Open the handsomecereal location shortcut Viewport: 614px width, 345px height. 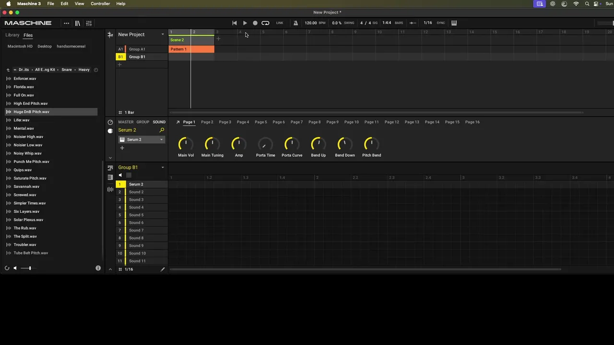[71, 46]
